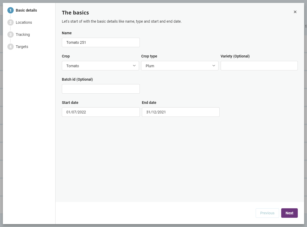
Task: Click the step 4 circle icon
Action: [x=11, y=47]
